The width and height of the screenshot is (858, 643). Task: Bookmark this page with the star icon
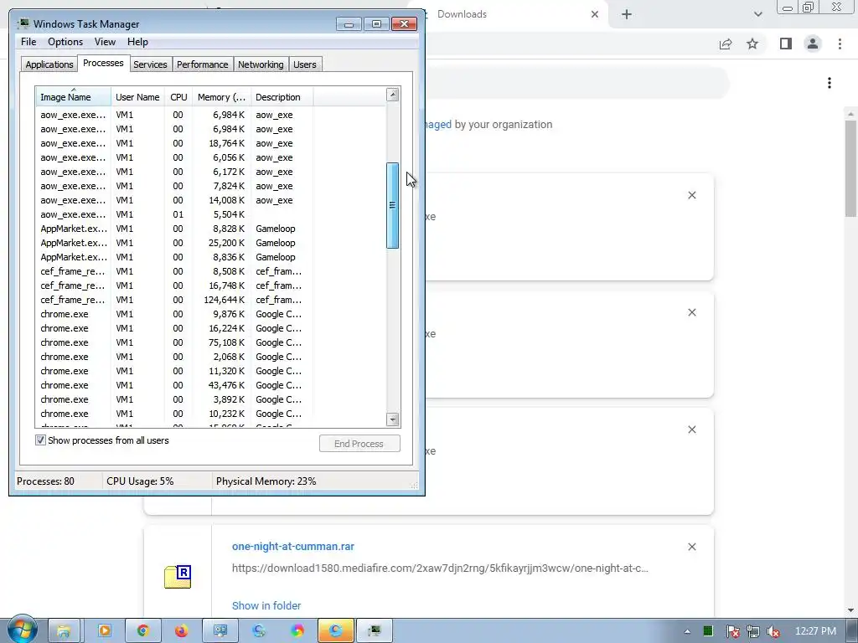752,44
